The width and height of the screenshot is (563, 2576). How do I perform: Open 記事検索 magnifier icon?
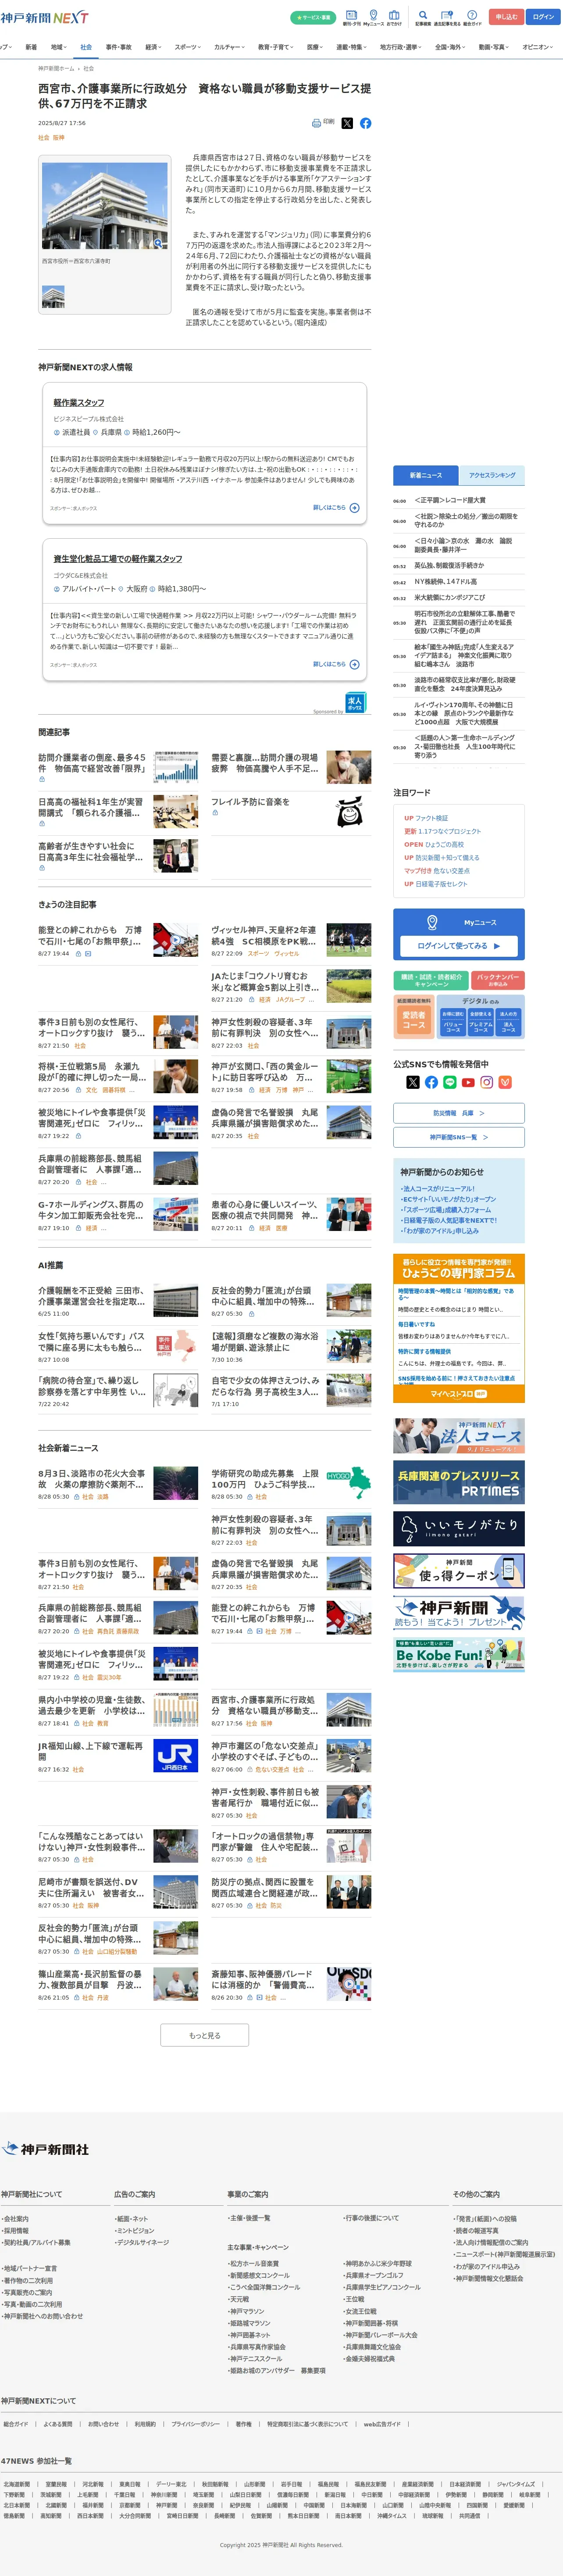(423, 17)
